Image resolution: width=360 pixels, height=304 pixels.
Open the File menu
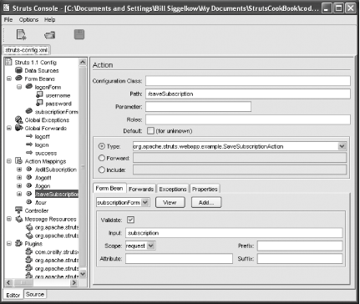[8, 20]
